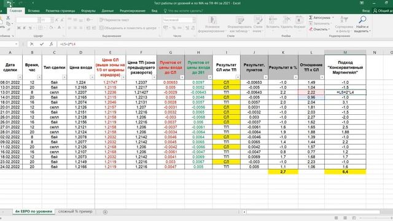Switch to Page Layout view in status bar
393x221 pixels.
pos(345,218)
